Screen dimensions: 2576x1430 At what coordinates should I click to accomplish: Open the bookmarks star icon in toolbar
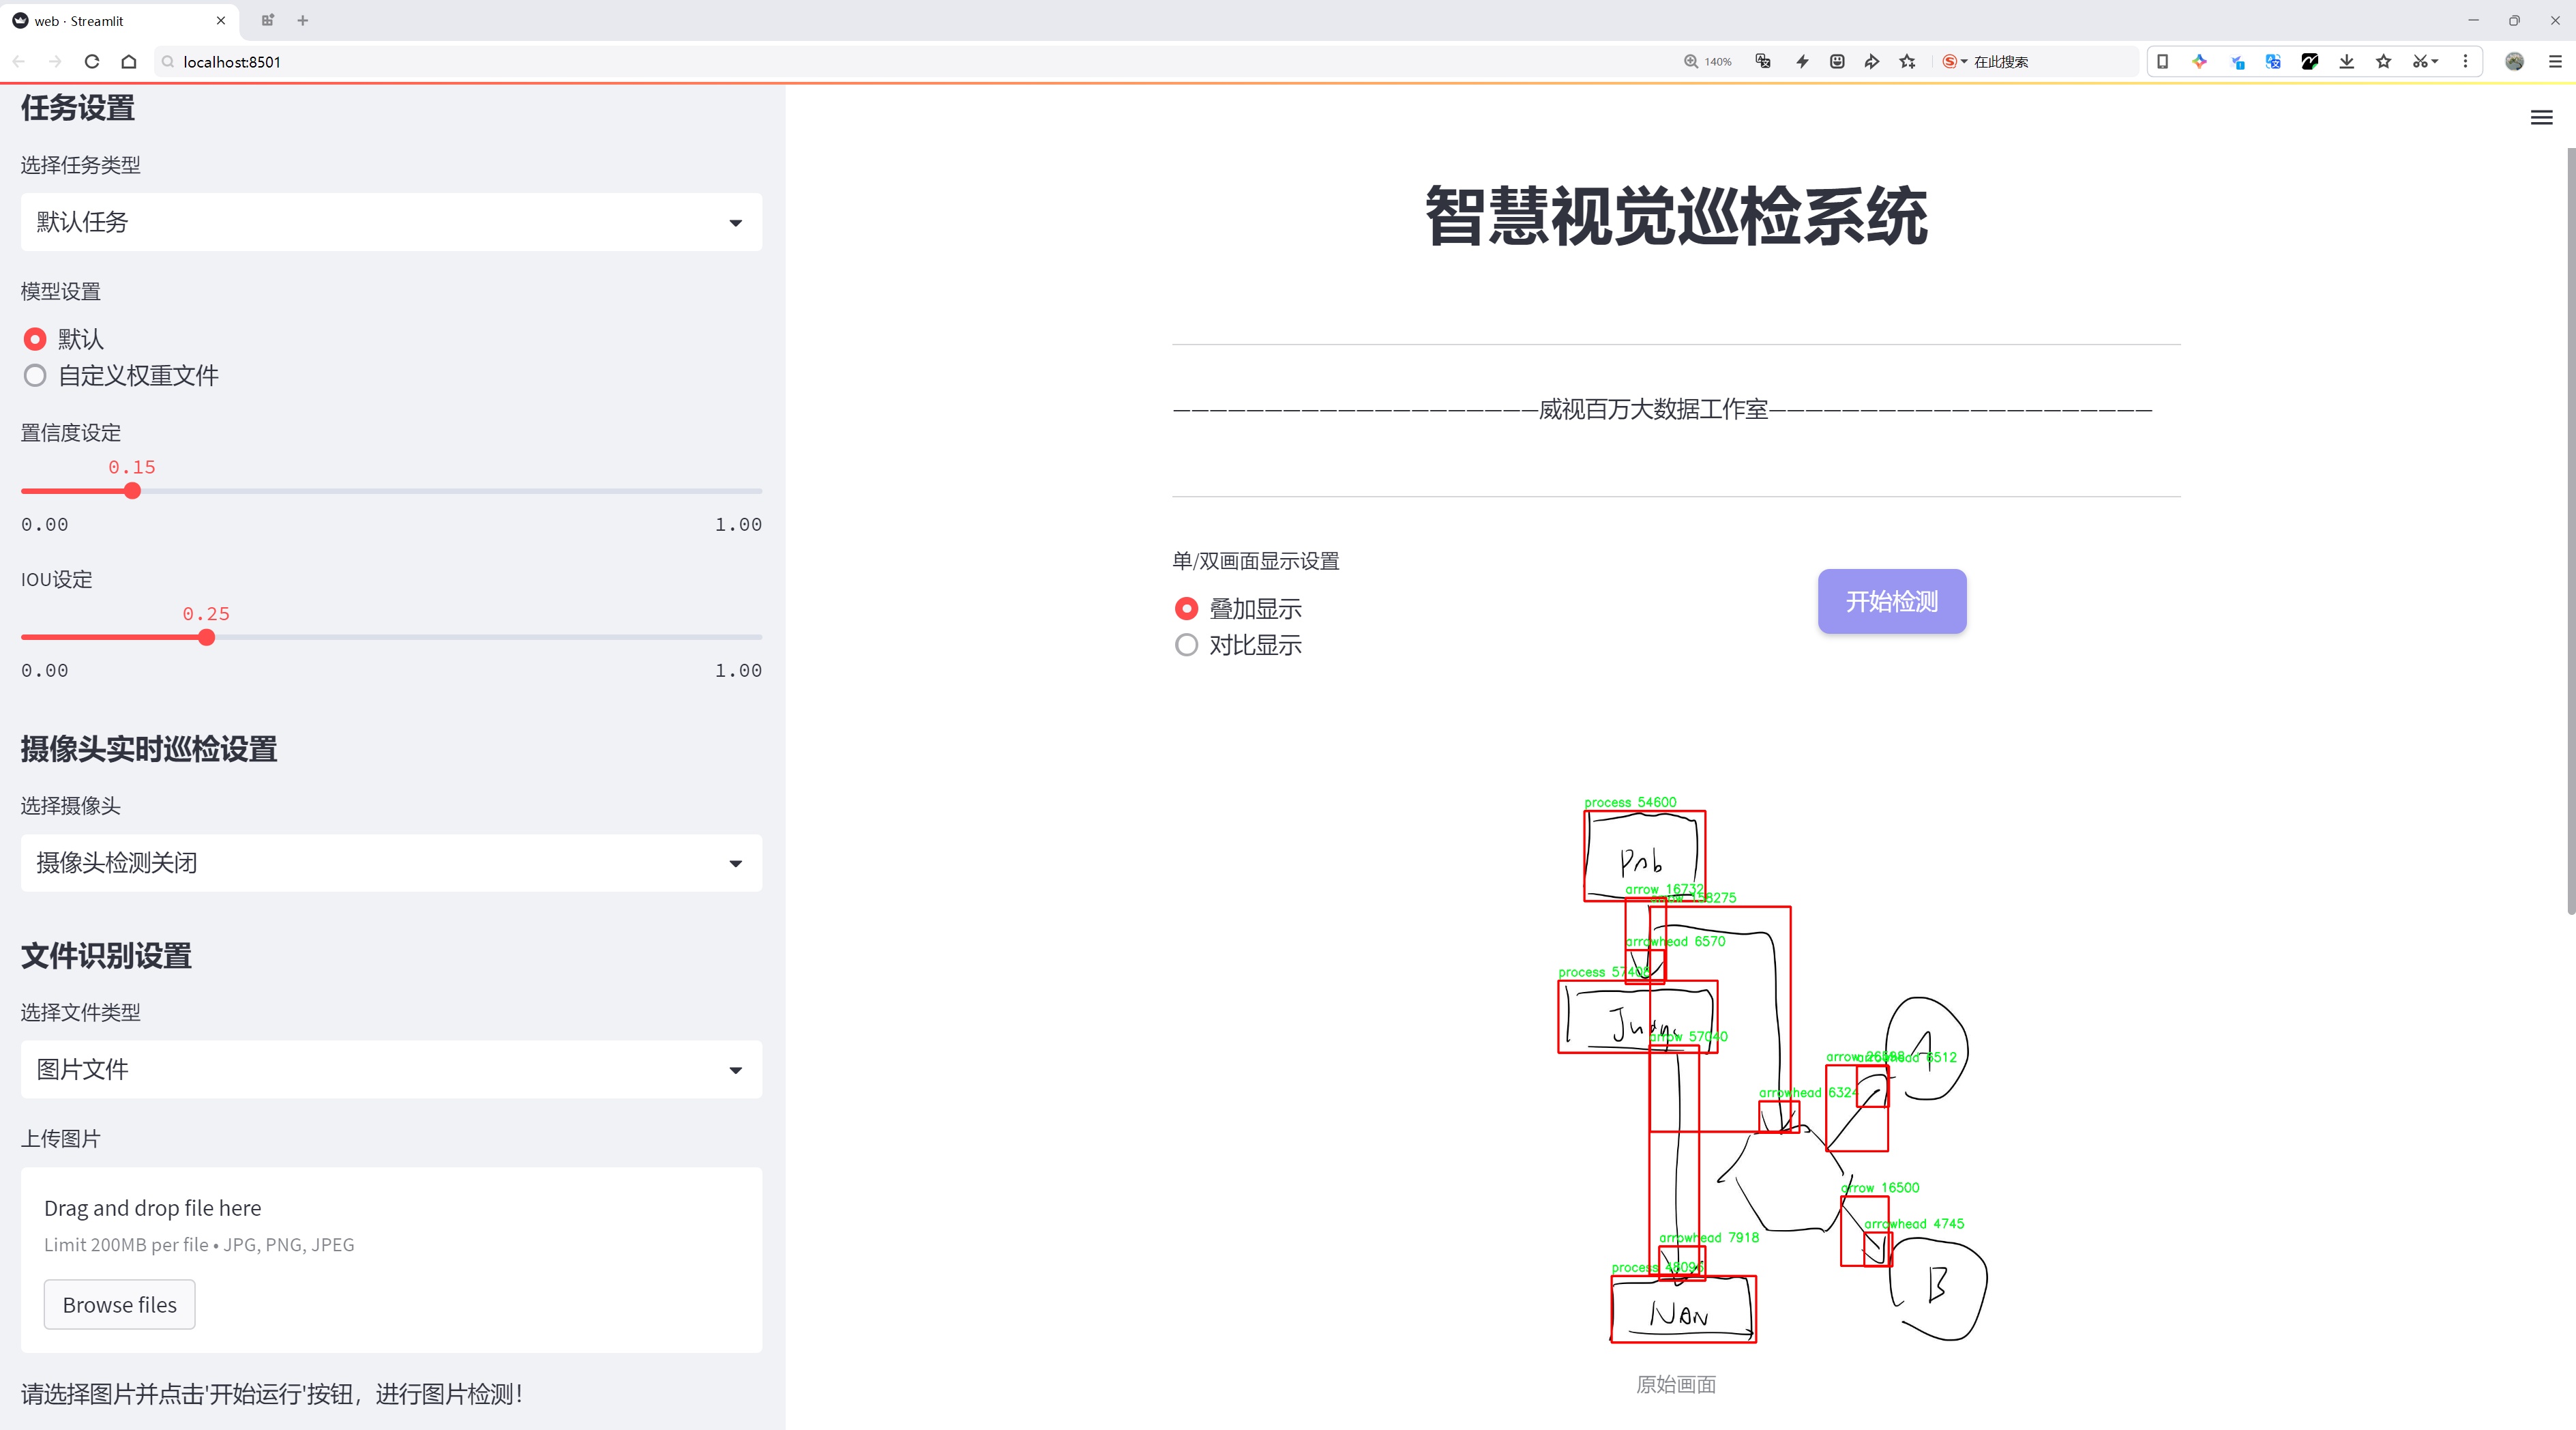click(x=2384, y=61)
